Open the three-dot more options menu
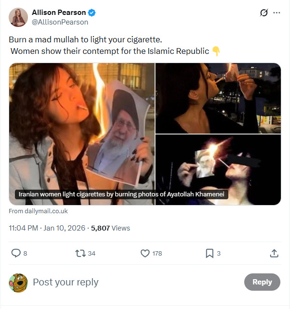290x309 pixels. coord(277,13)
